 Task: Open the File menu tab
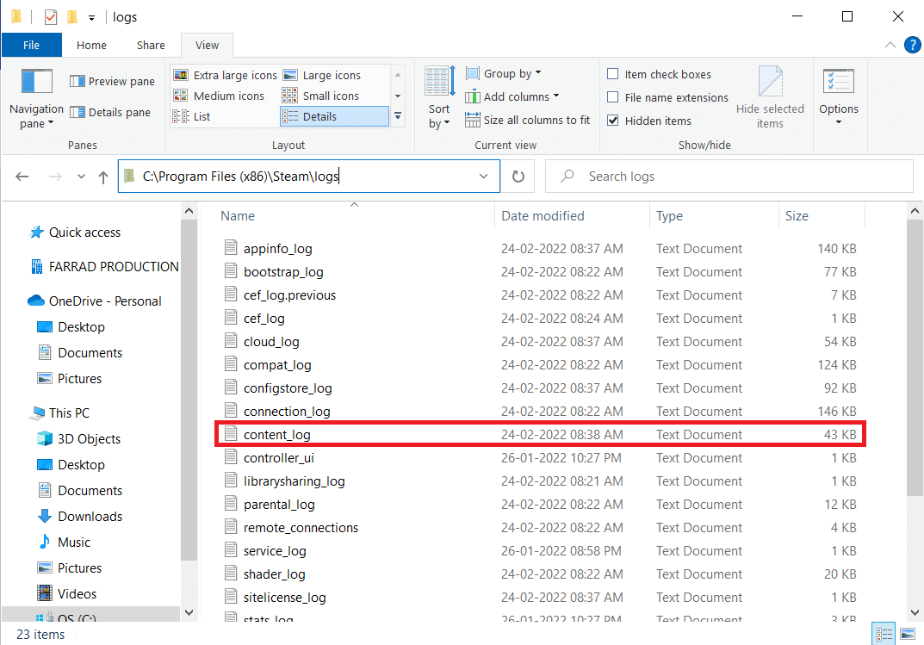tap(31, 45)
